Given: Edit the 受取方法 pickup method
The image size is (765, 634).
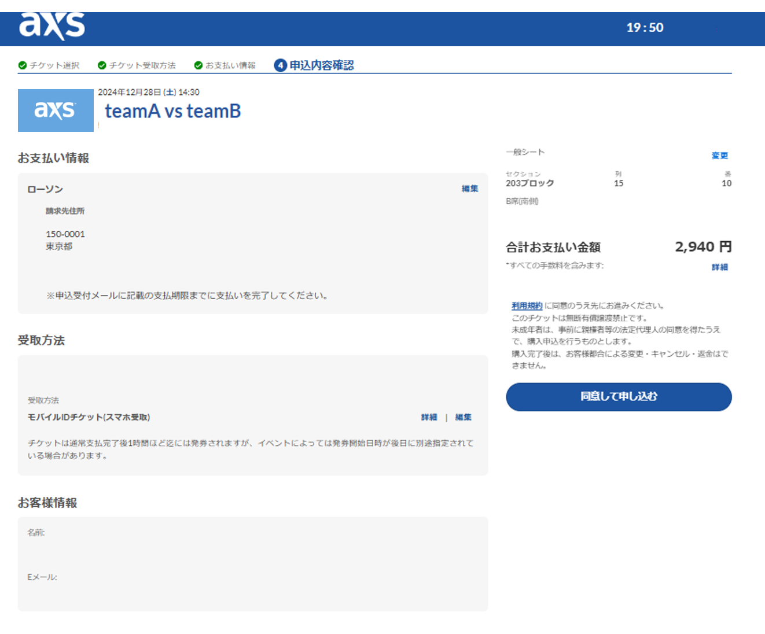Looking at the screenshot, I should 463,417.
